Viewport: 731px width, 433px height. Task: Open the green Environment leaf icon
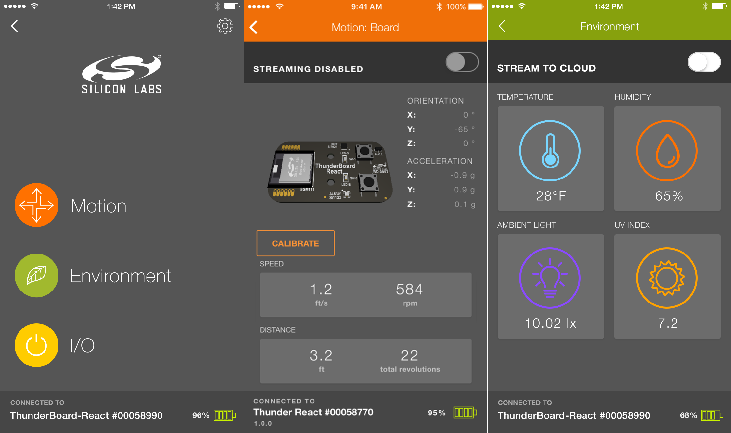pos(36,275)
